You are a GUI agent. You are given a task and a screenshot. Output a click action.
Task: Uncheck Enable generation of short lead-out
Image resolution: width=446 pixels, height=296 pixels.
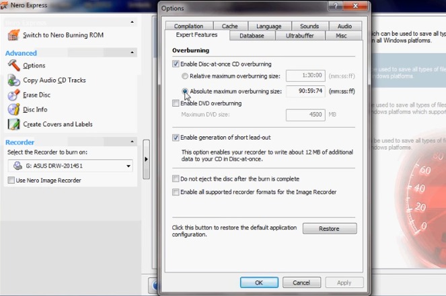176,138
